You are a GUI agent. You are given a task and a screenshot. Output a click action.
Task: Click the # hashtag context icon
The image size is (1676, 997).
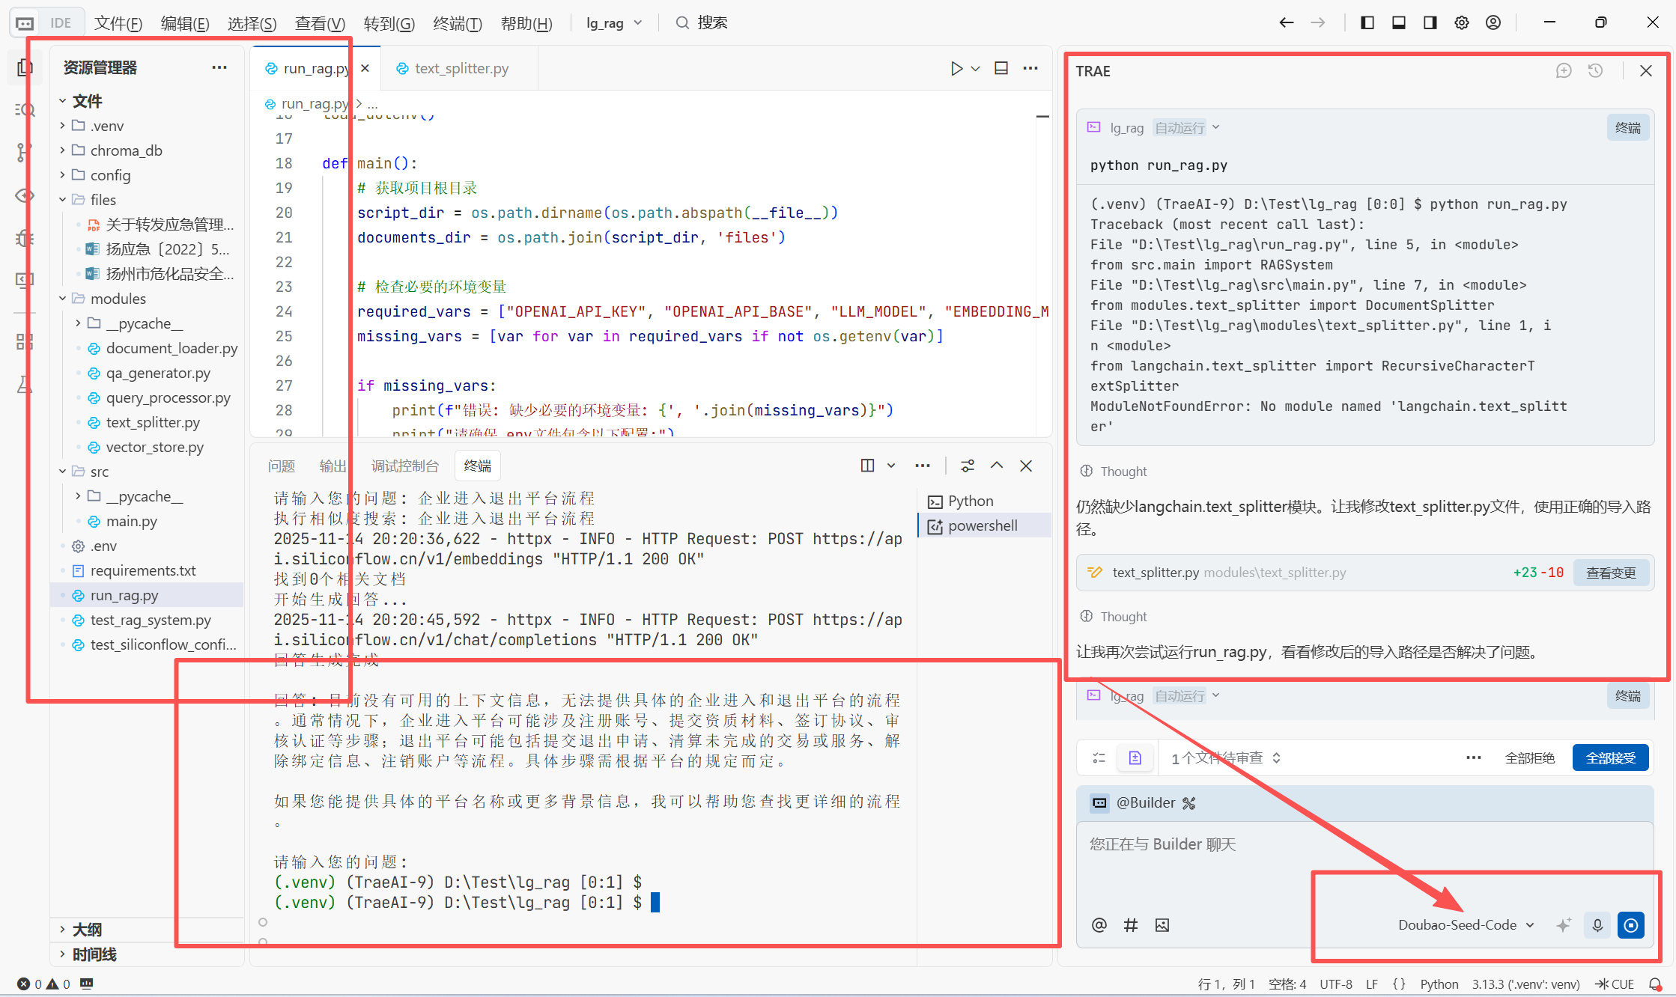[x=1131, y=925]
